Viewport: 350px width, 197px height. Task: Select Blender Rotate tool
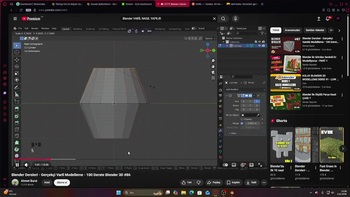[x=17, y=66]
